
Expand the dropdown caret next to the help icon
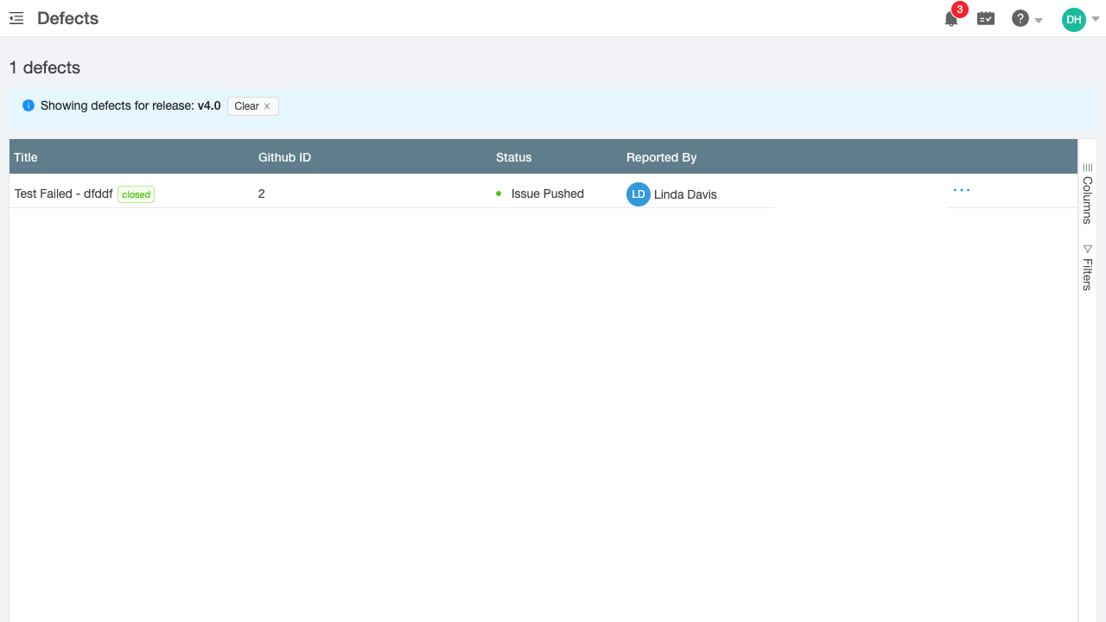coord(1039,20)
